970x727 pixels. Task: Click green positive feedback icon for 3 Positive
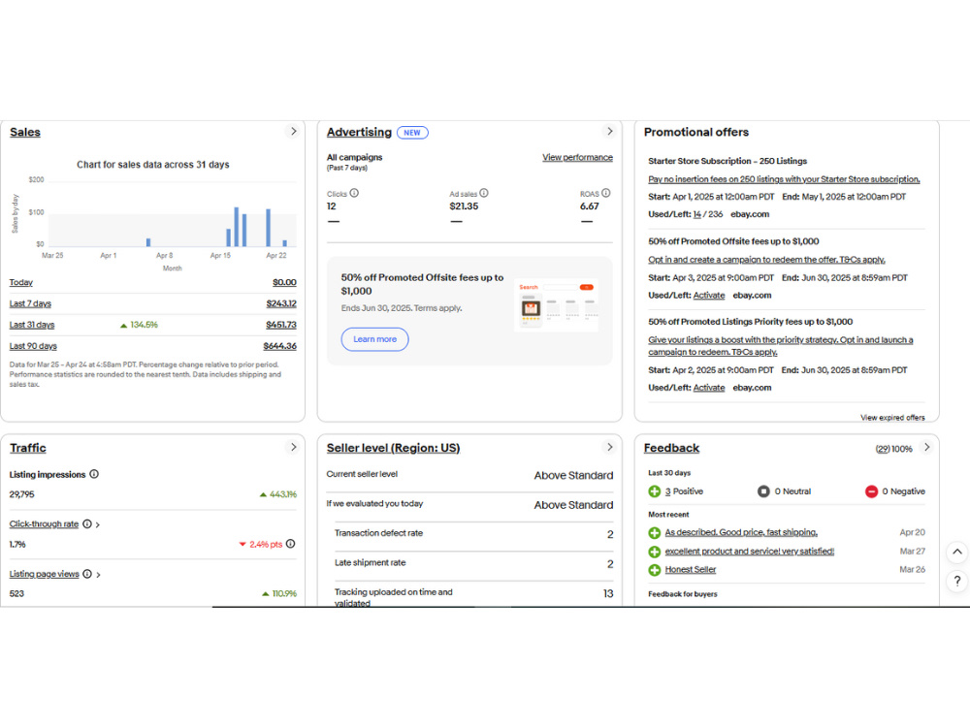point(655,491)
